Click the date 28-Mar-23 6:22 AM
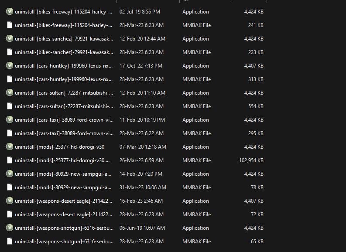346x252 pixels. click(141, 133)
